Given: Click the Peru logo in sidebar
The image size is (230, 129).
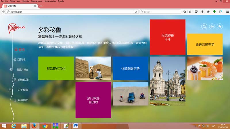Looking at the screenshot, I should (16, 28).
